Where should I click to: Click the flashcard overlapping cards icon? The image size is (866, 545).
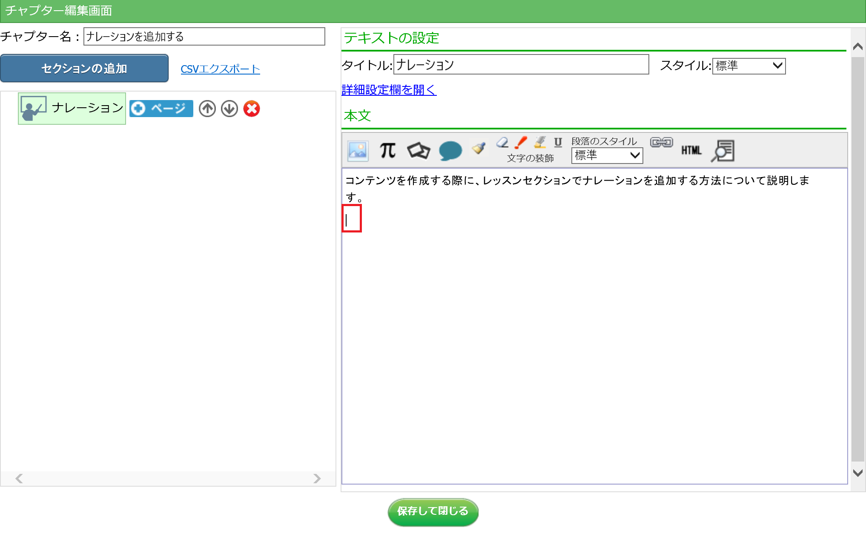(x=419, y=150)
